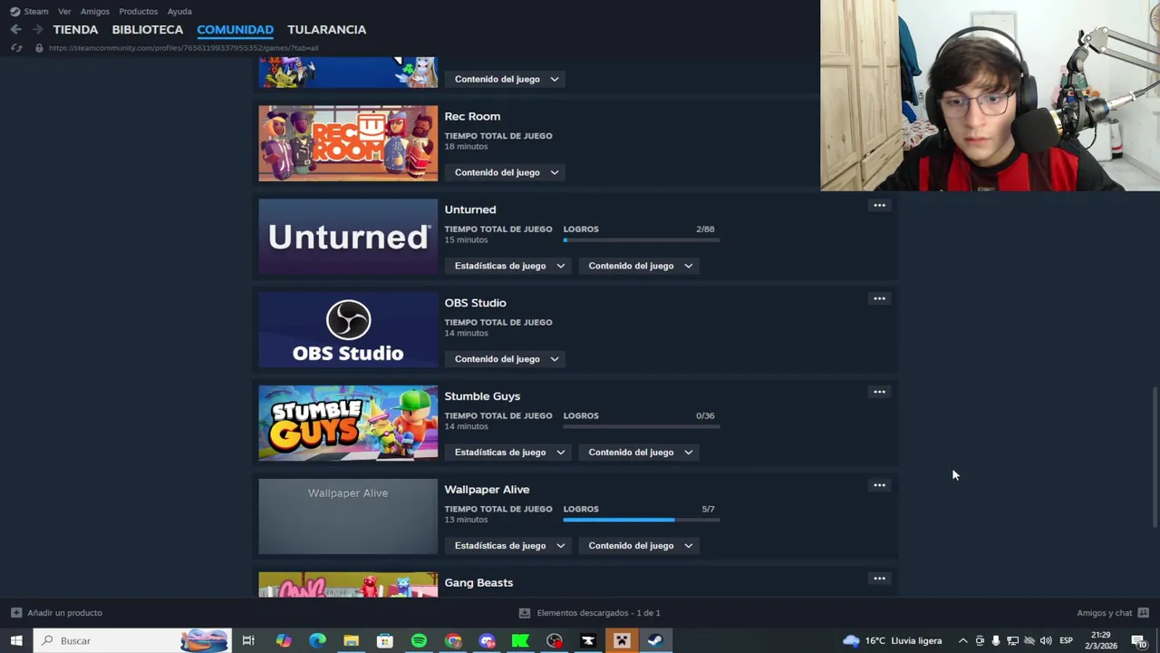Open the Wallpaper Alive thumbnail
Screen dimensions: 1160x653
[x=348, y=517]
